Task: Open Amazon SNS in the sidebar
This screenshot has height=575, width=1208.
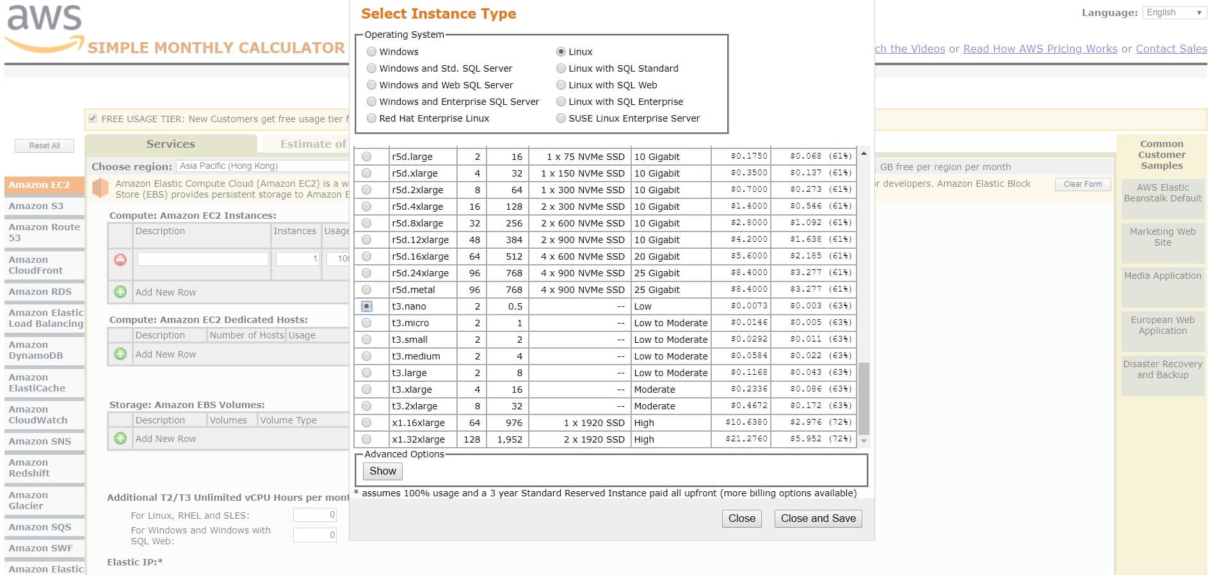Action: (44, 441)
